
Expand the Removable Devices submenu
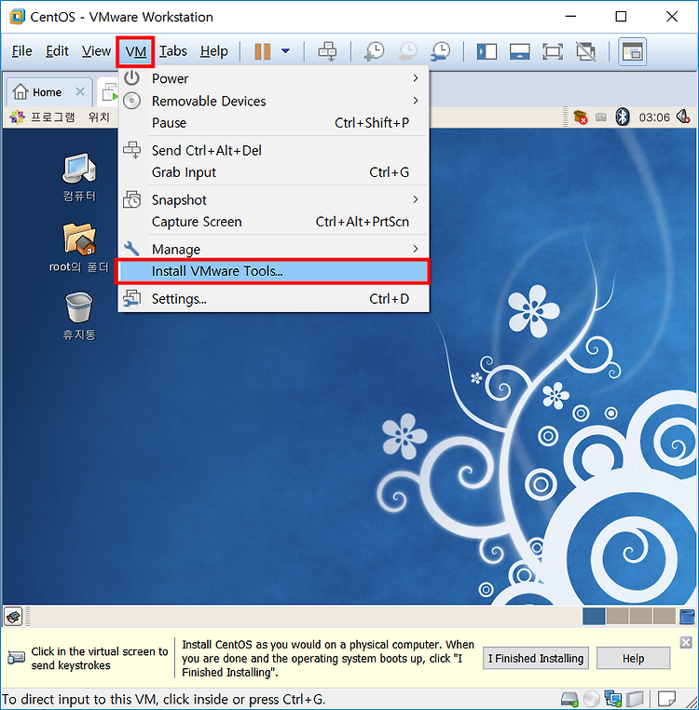click(x=274, y=101)
